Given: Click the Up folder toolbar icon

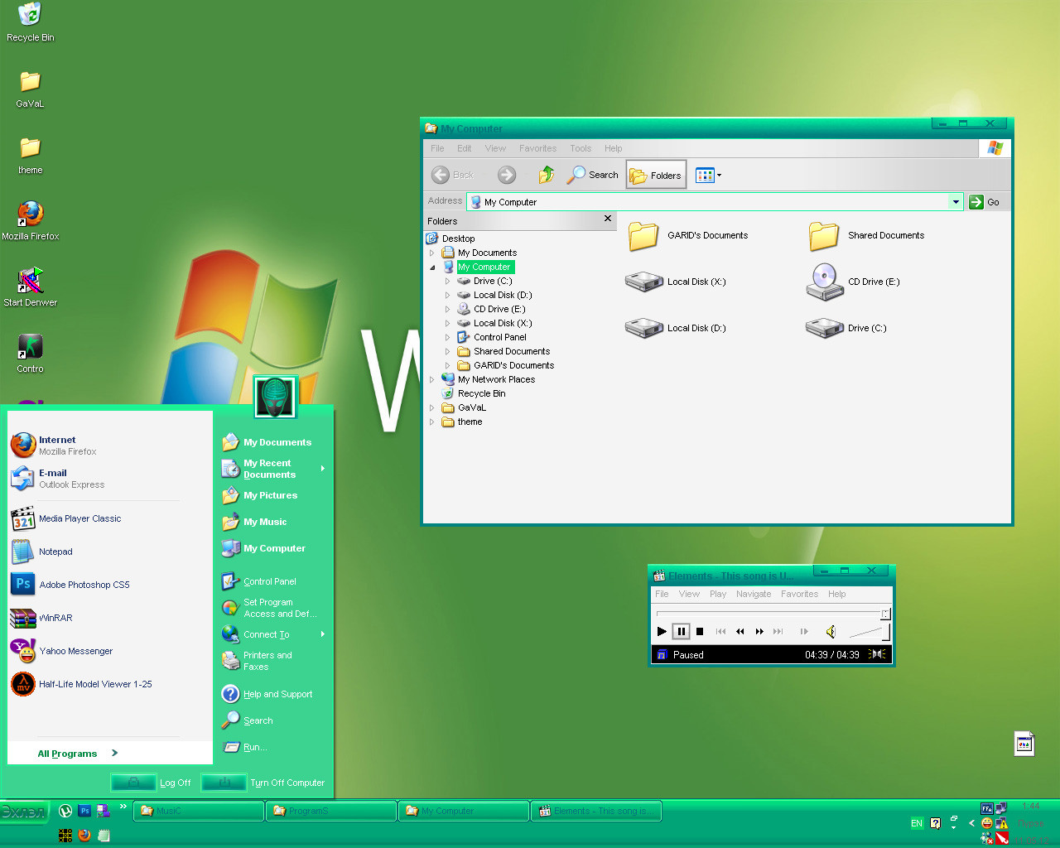Looking at the screenshot, I should pyautogui.click(x=546, y=175).
